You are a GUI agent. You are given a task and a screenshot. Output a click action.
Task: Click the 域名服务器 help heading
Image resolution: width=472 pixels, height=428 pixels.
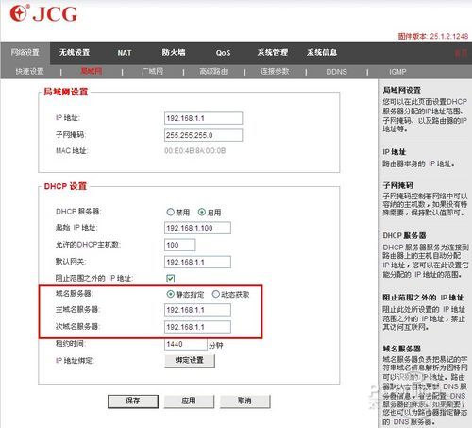point(402,349)
